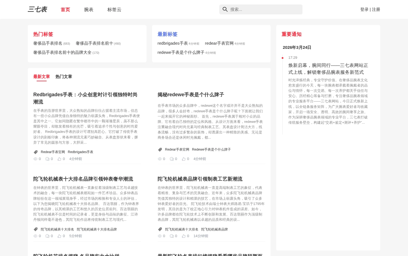Open article 揭秘redewe手表是个什么牌子

pos(191,95)
